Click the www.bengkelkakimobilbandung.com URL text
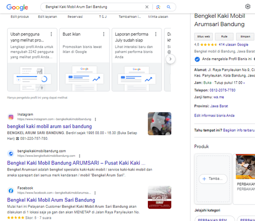Image resolution: width=255 pixels, height=221 pixels. point(46,156)
